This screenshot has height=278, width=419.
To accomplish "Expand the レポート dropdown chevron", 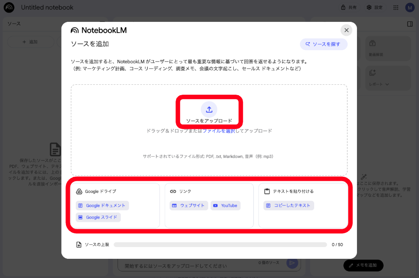I will pyautogui.click(x=387, y=84).
